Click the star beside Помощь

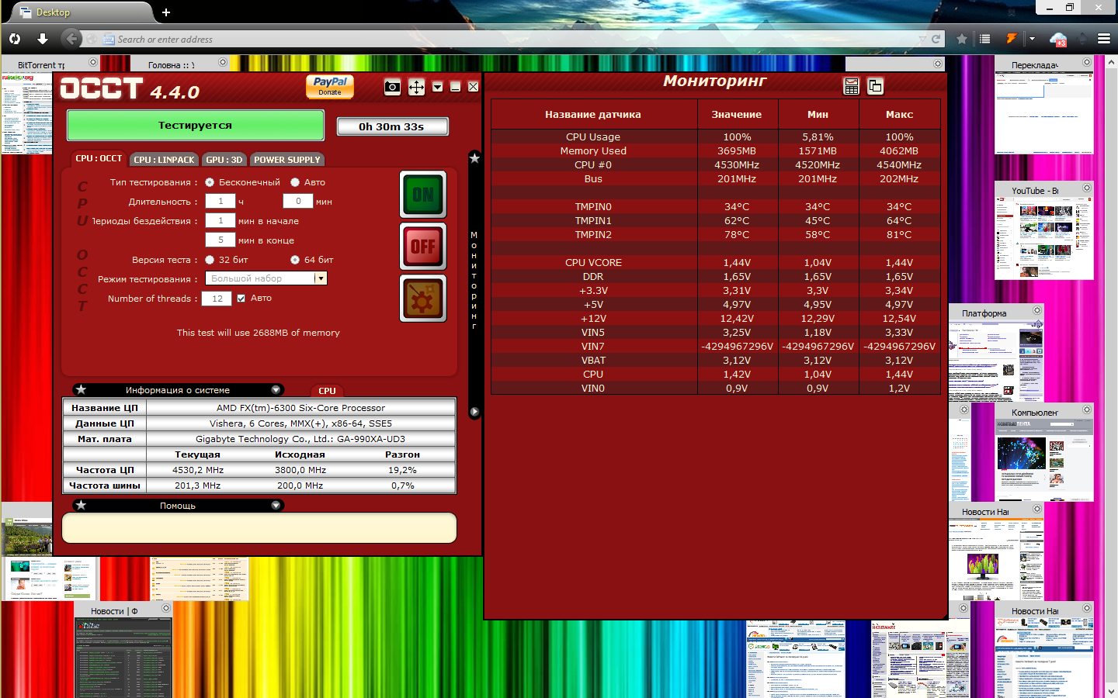pyautogui.click(x=81, y=505)
